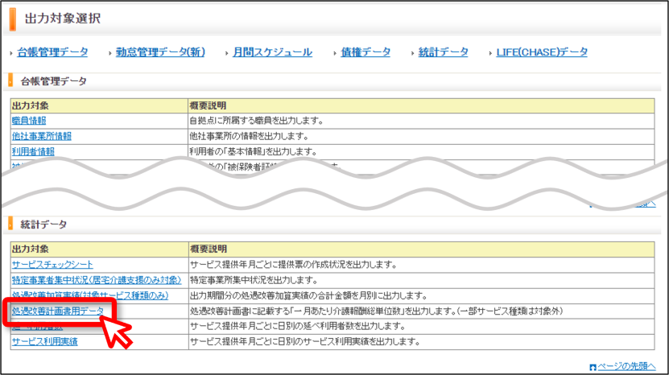
Task: Click the orange bar next to 出力対象選択
Action: [13, 19]
